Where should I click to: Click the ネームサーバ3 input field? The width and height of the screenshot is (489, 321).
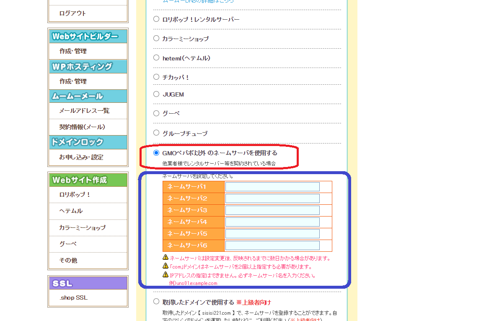(x=272, y=210)
